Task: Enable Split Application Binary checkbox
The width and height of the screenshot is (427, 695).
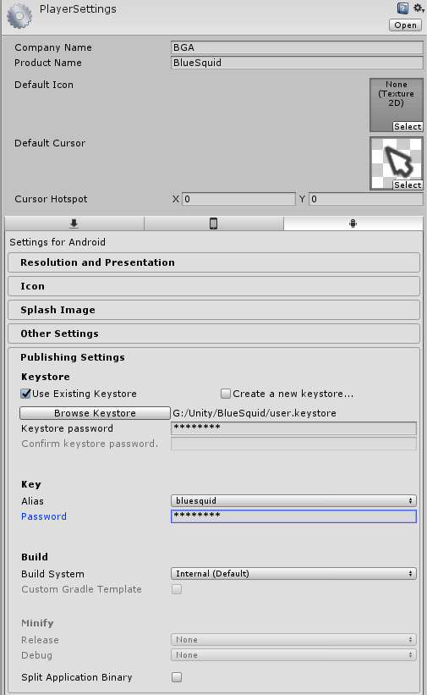Action: point(177,677)
